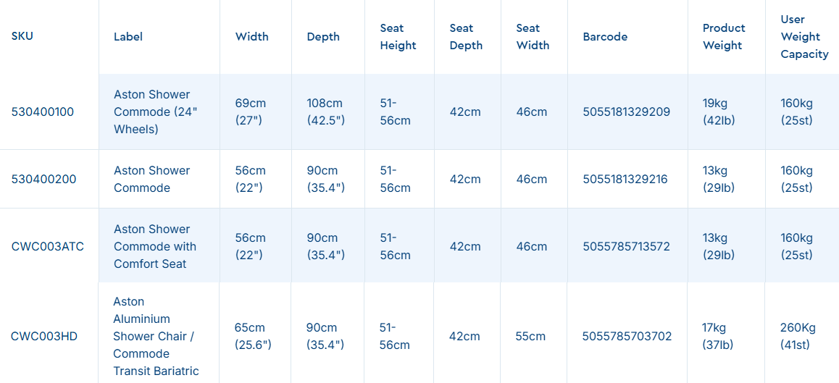Image resolution: width=839 pixels, height=383 pixels.
Task: Click barcode 5055181329216
Action: click(x=625, y=180)
